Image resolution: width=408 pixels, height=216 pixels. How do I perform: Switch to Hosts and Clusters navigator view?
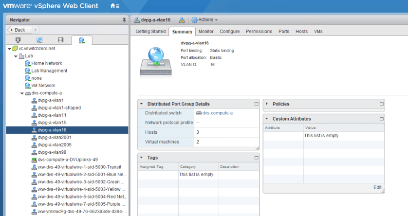coord(19,40)
